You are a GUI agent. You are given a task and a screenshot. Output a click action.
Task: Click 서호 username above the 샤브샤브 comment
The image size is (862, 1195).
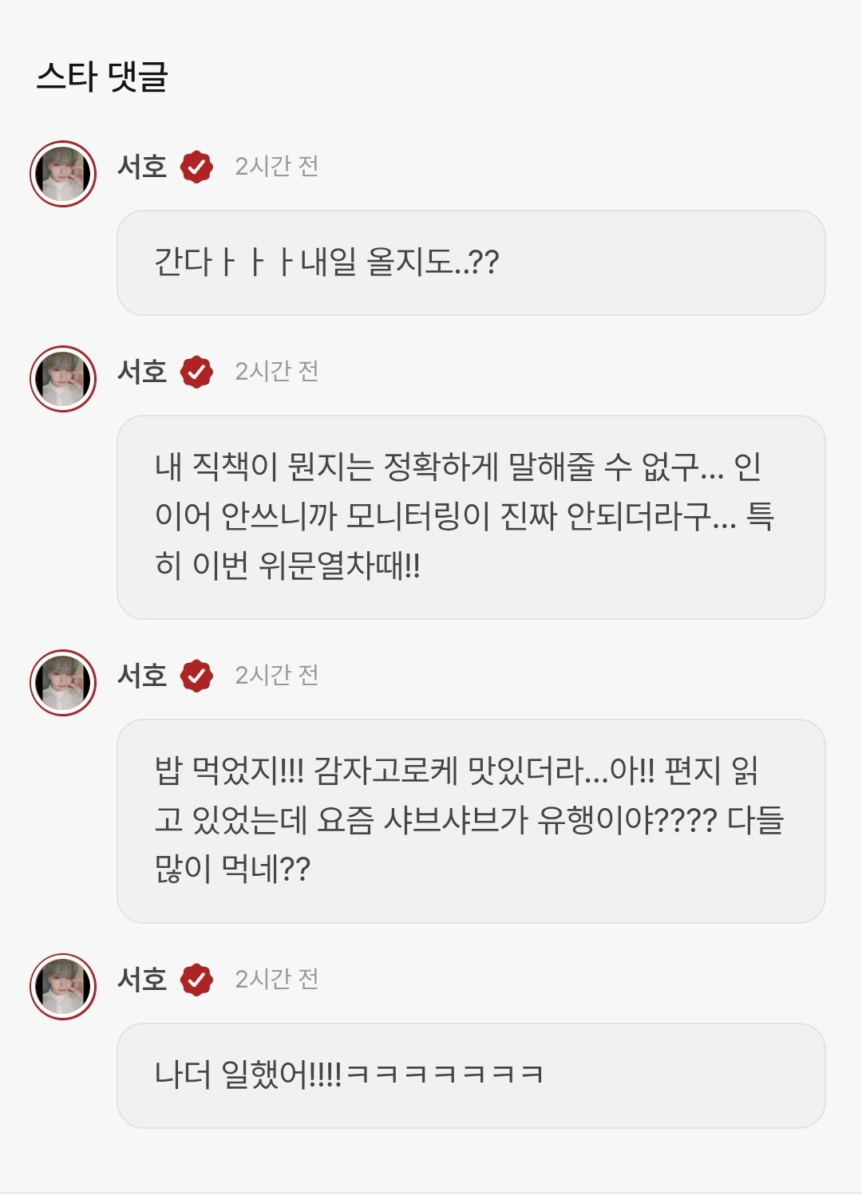pyautogui.click(x=142, y=676)
